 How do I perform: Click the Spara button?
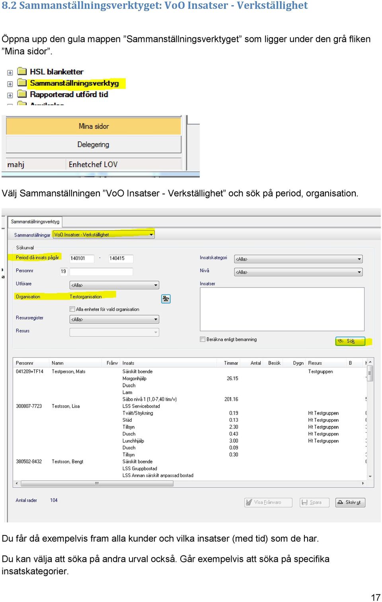click(314, 502)
